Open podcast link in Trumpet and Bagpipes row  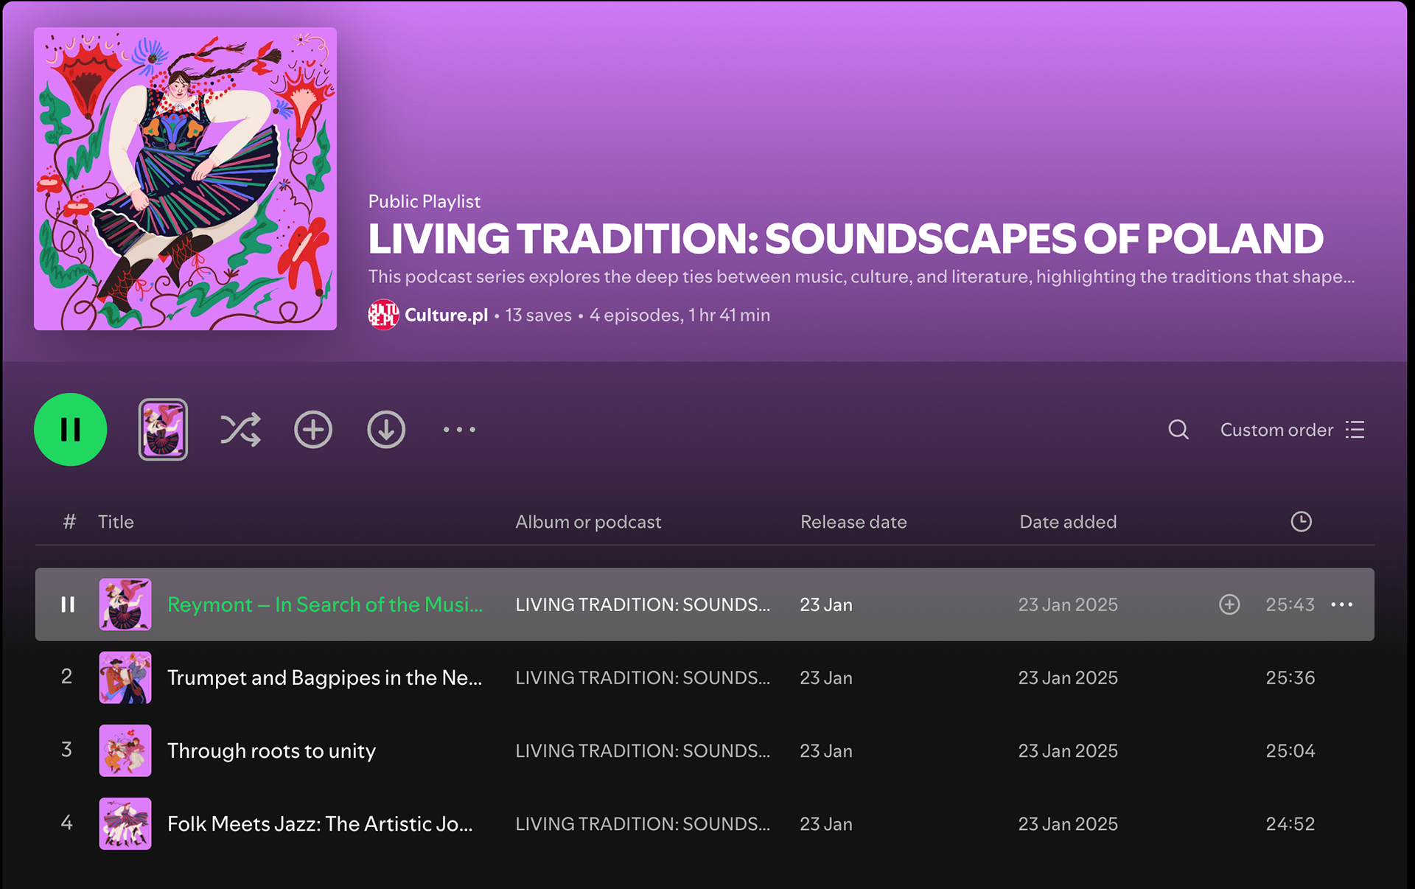pyautogui.click(x=643, y=677)
